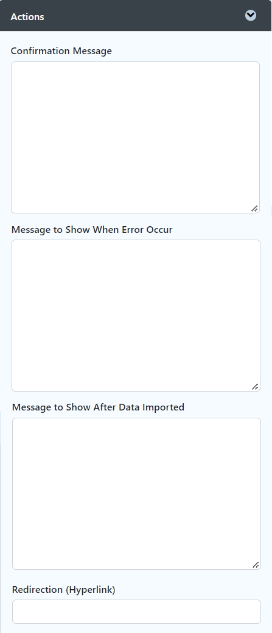Viewport: 272px width, 633px height.
Task: Focus the Message to Show When Error Occur box
Action: (136, 316)
